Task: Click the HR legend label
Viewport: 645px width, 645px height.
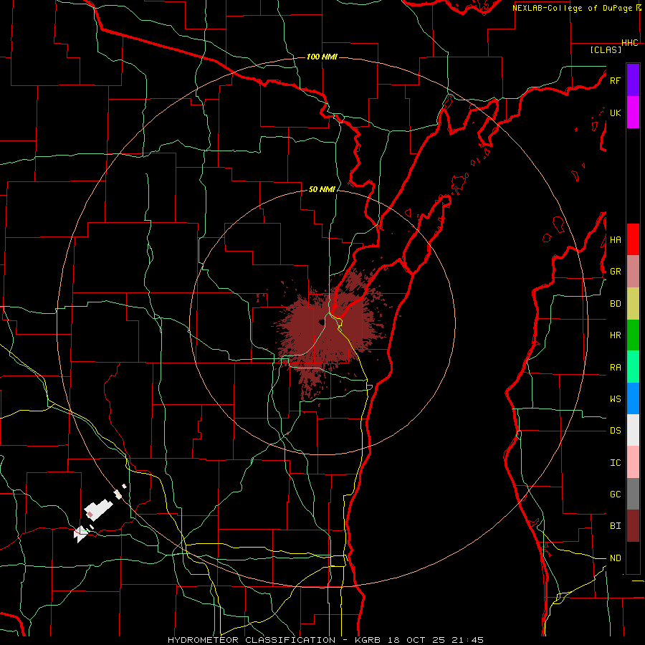Action: [x=615, y=335]
